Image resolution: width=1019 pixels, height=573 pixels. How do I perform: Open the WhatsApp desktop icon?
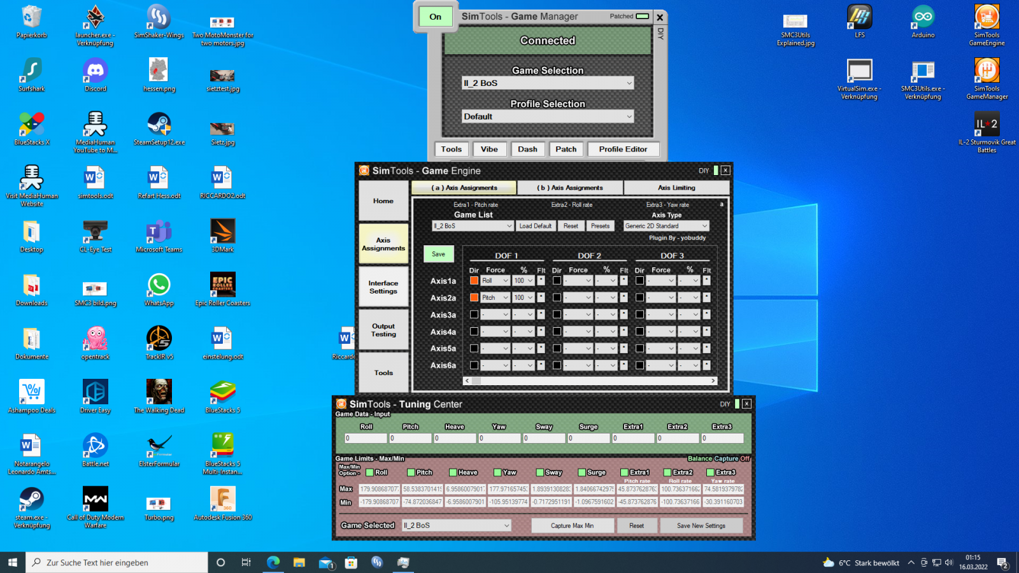coord(159,290)
